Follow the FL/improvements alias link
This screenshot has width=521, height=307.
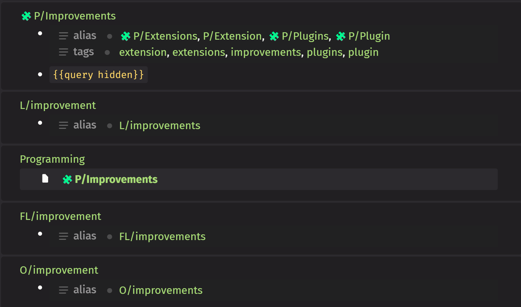(162, 236)
